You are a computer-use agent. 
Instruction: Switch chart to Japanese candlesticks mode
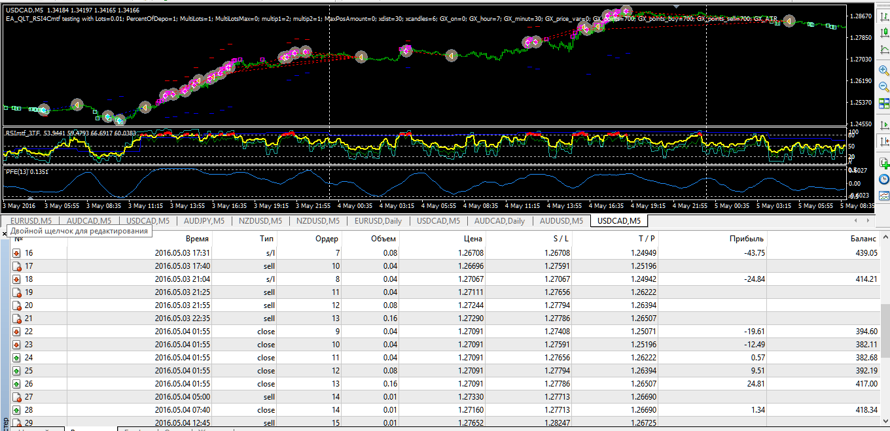click(x=883, y=32)
